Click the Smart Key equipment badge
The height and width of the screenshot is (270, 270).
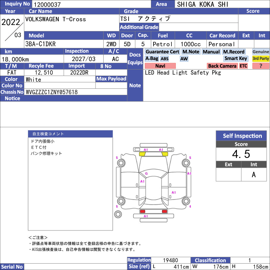pyautogui.click(x=236, y=58)
